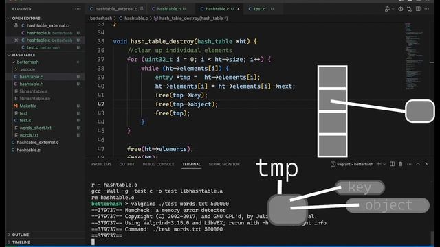Open test.c in betterhash folder
Screen dimensions: 440x247
[x=45, y=121]
